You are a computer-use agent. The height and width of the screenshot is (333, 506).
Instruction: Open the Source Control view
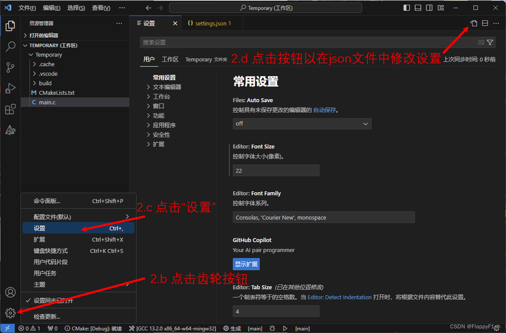tap(10, 67)
